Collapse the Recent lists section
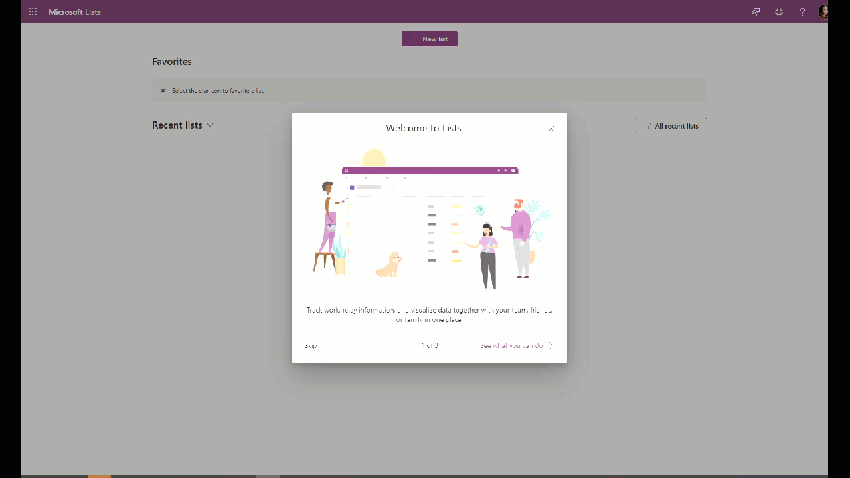 pos(211,125)
